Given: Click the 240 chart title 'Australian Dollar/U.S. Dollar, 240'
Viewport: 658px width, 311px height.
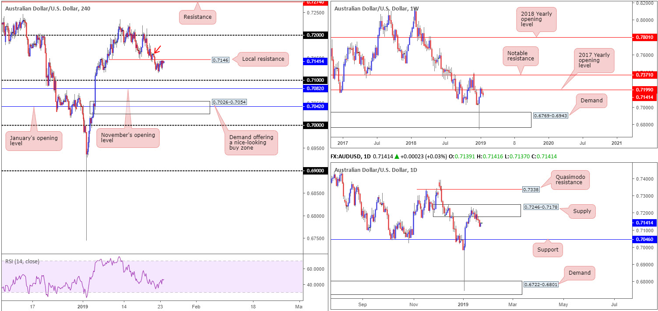Looking at the screenshot, I should (48, 8).
